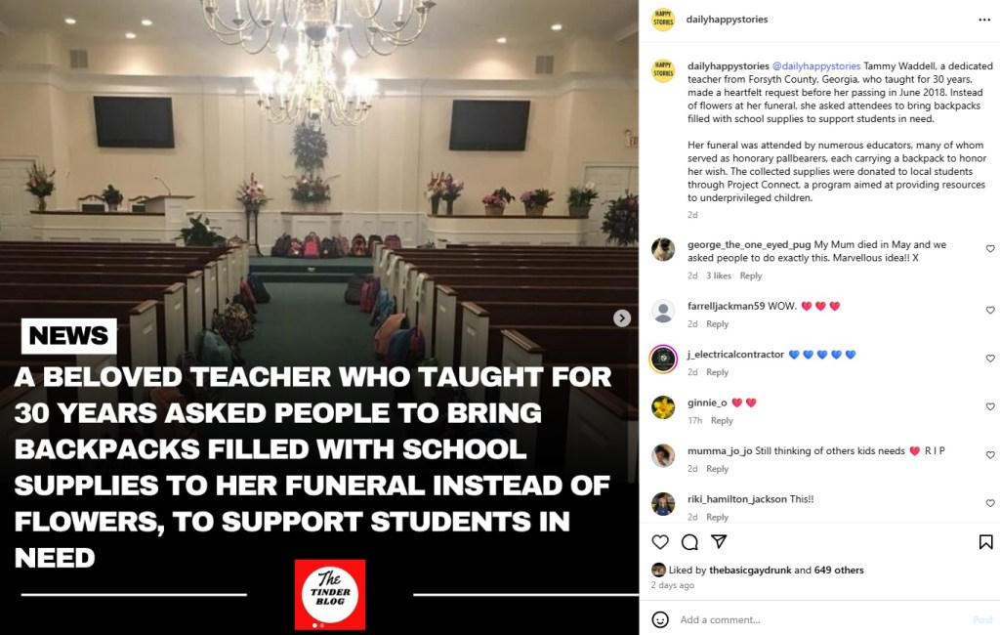Click the Add a comment field
The height and width of the screenshot is (635, 1000).
tap(821, 619)
